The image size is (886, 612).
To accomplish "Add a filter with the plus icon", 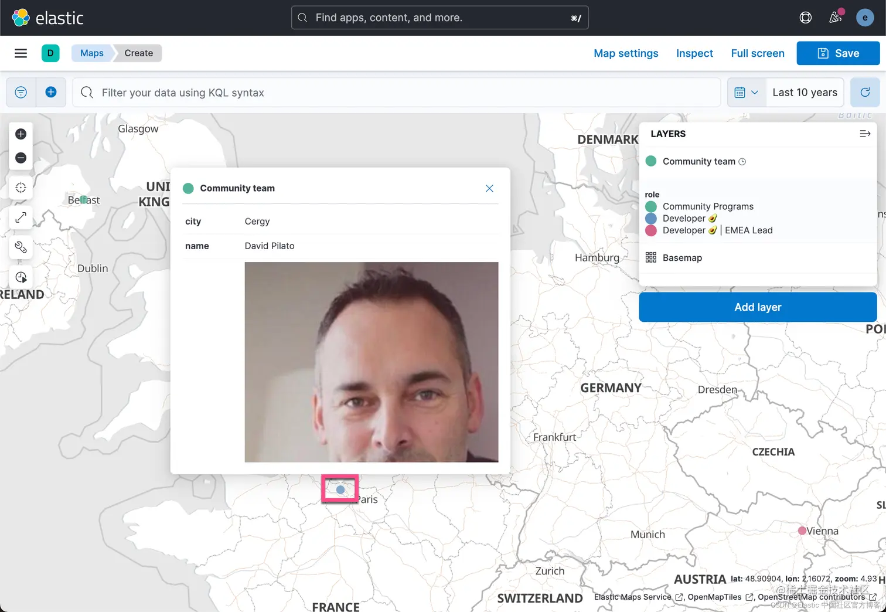I will coord(51,93).
